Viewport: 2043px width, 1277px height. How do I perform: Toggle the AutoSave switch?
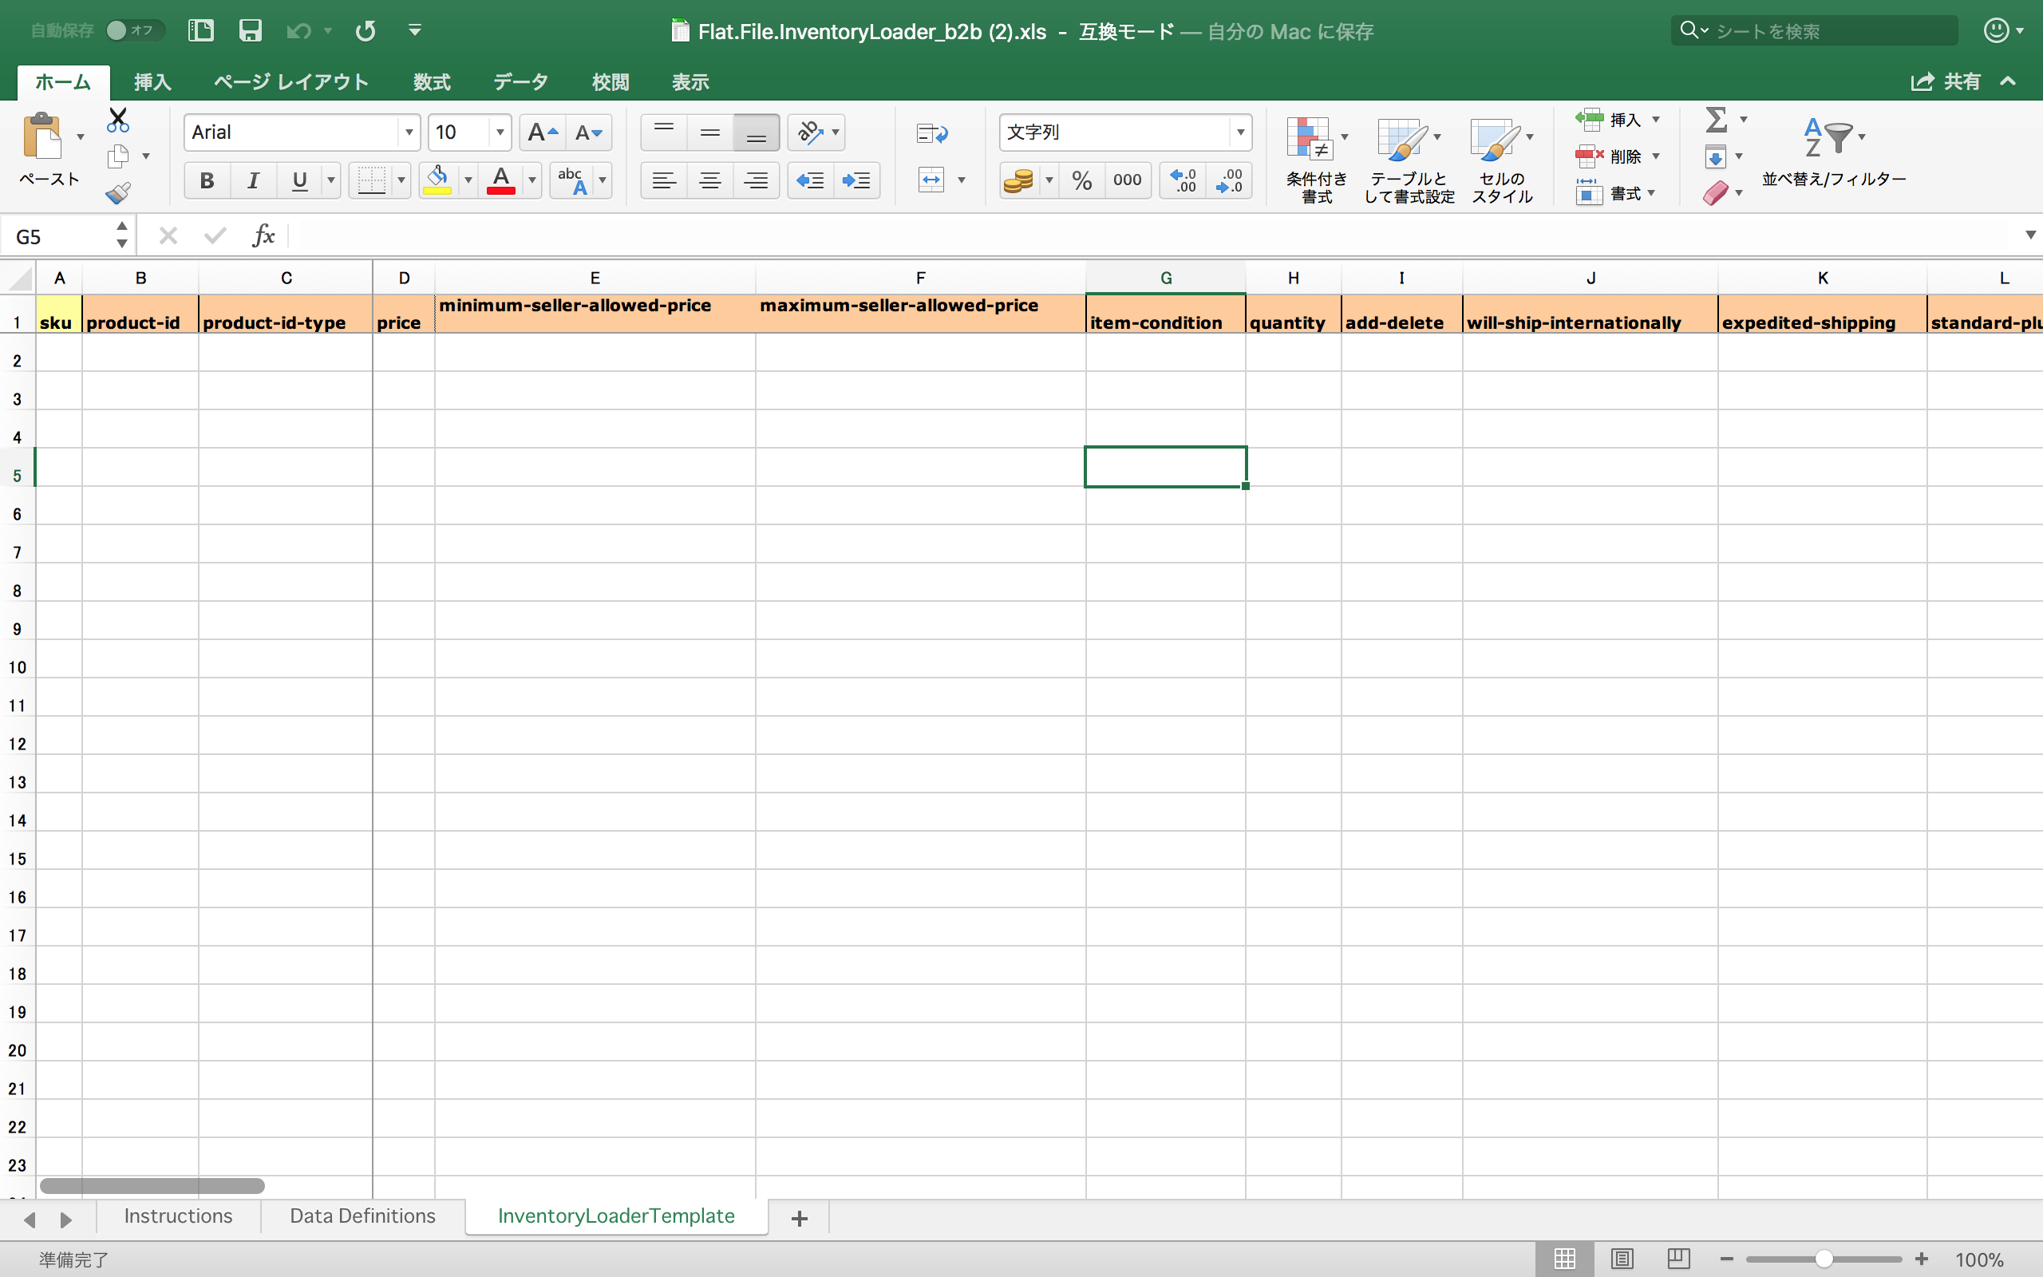pyautogui.click(x=133, y=31)
